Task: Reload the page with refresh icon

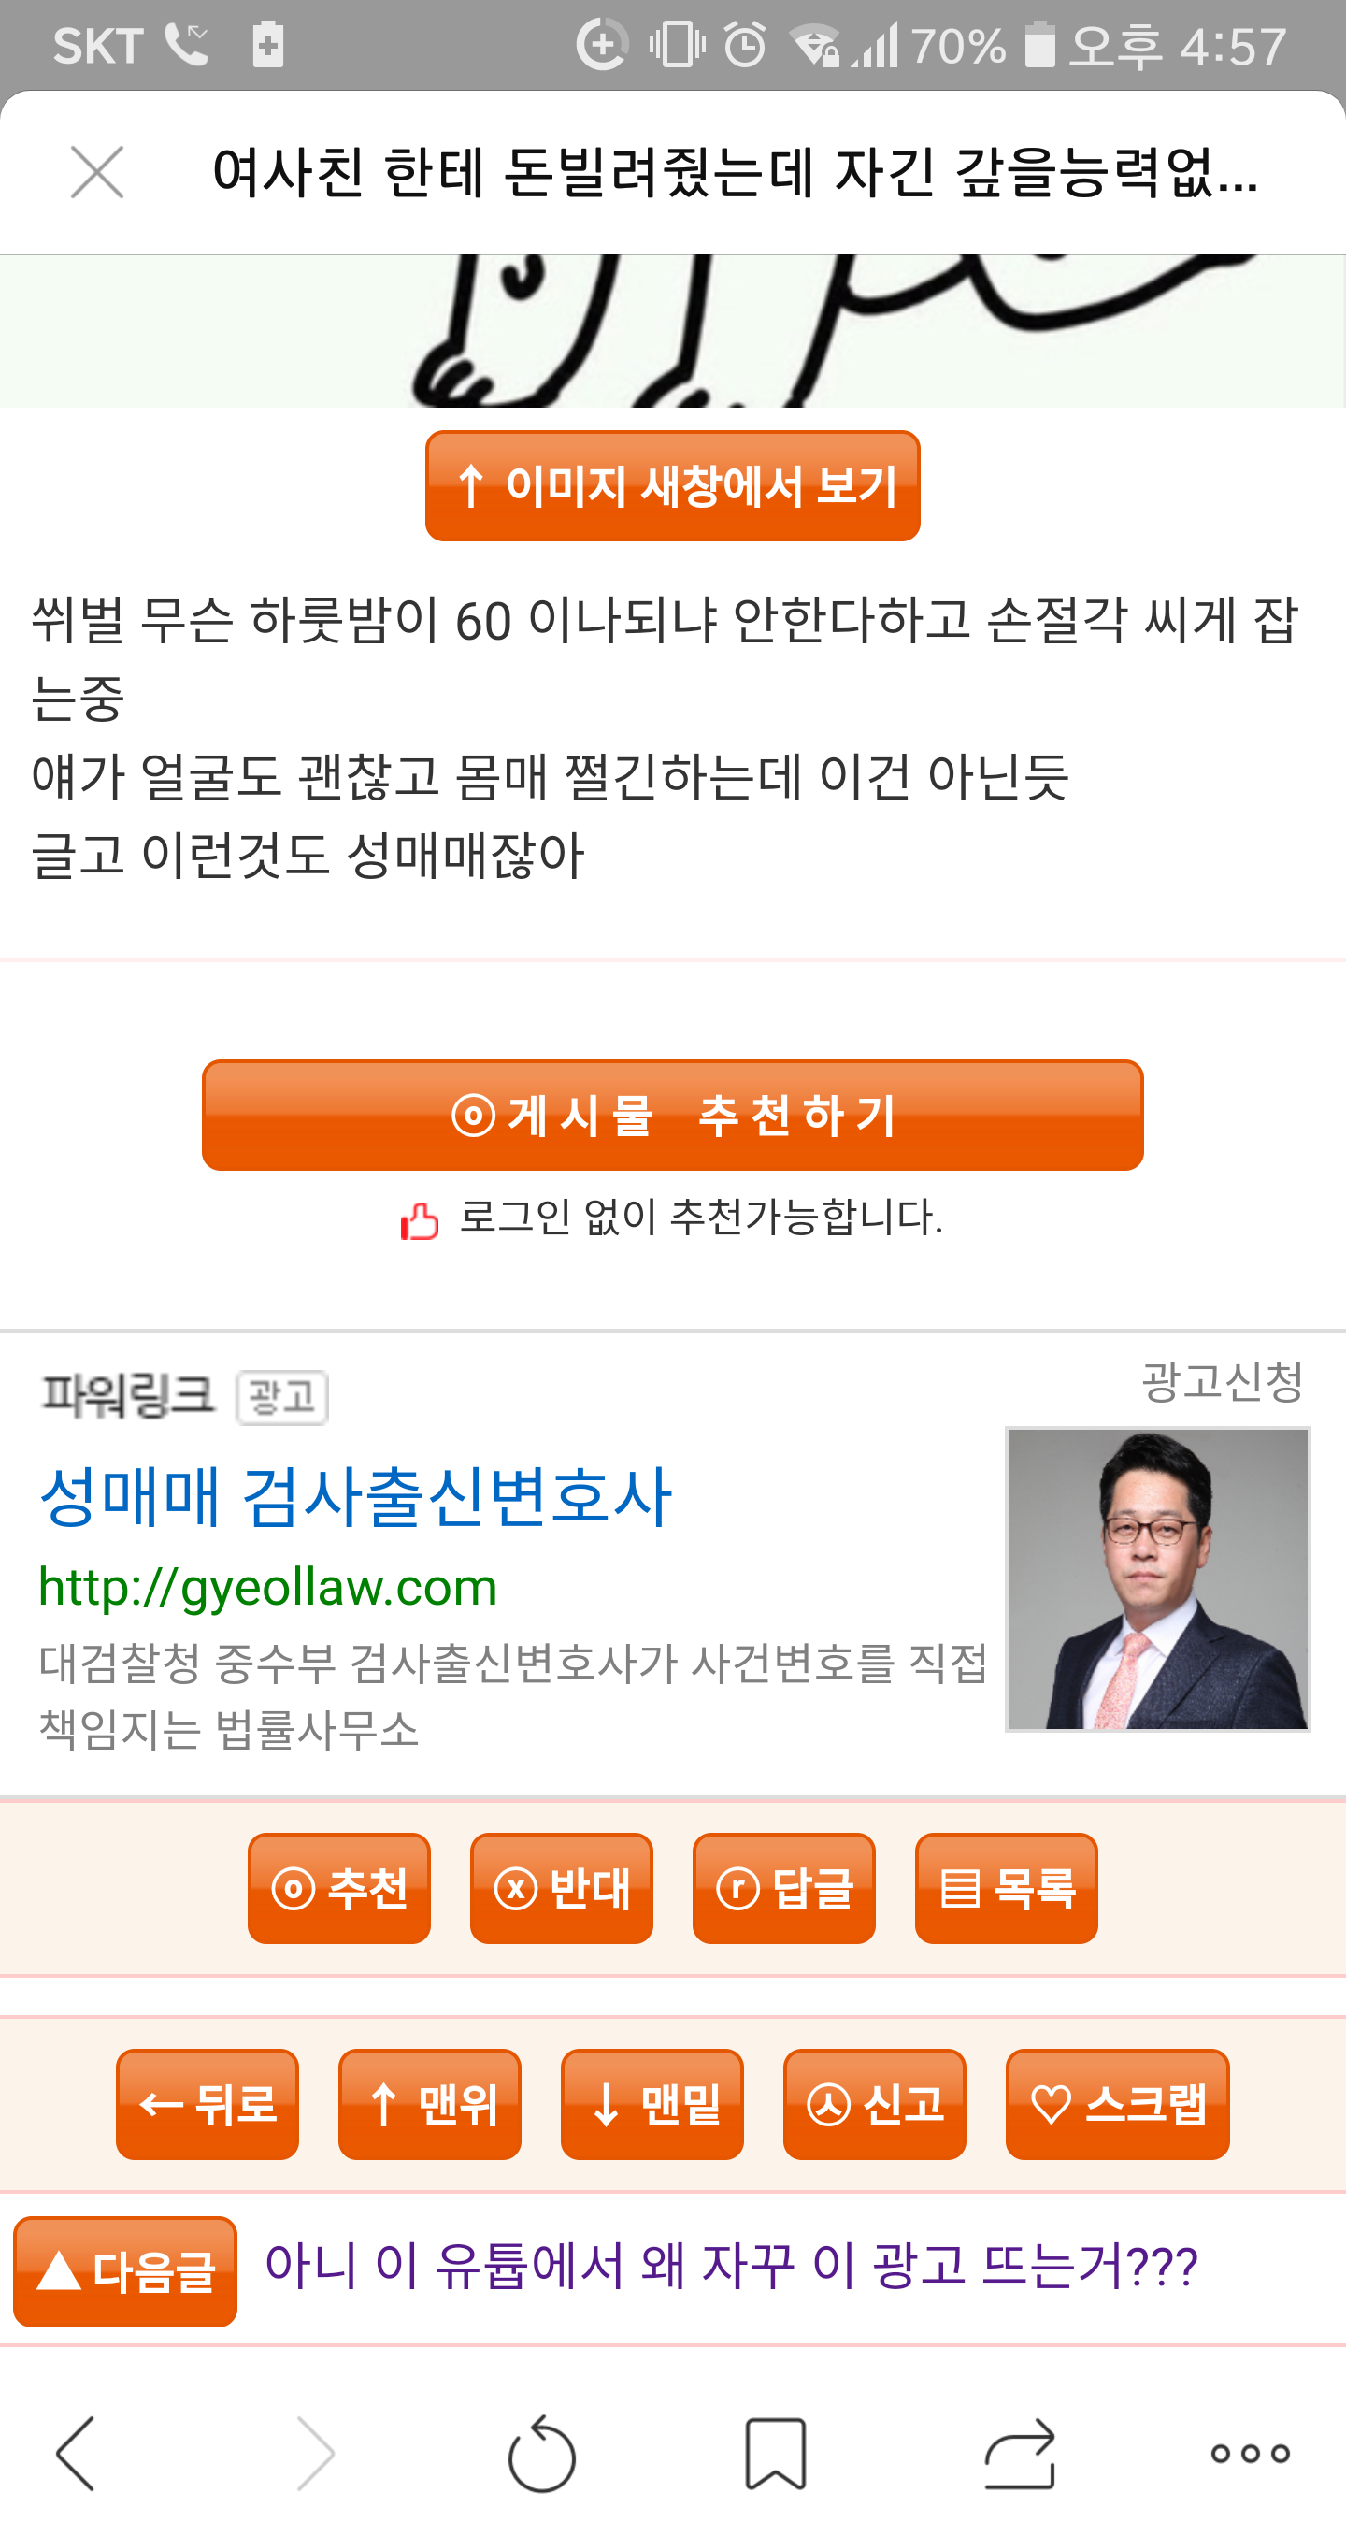Action: coord(541,2453)
